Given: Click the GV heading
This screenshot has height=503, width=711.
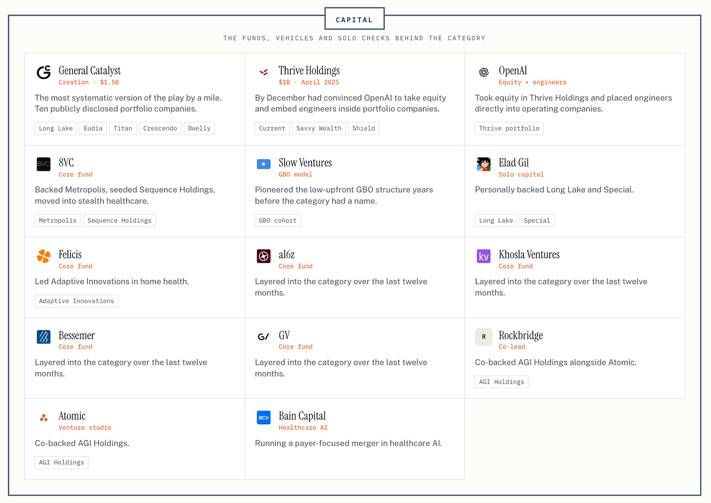Looking at the screenshot, I should 284,335.
